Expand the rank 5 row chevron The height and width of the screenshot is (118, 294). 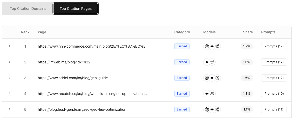click(10, 109)
